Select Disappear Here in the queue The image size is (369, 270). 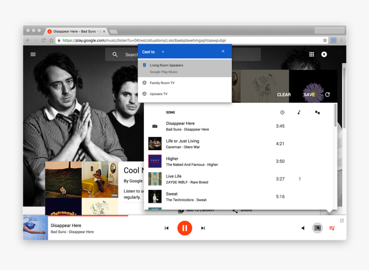[239, 126]
